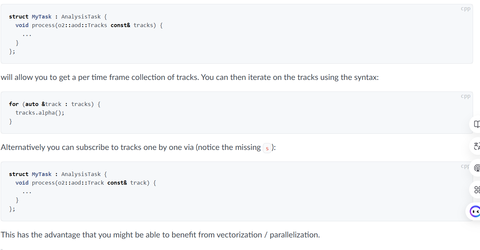Click the ellipsis in the first code block
Image resolution: width=480 pixels, height=250 pixels.
27,34
